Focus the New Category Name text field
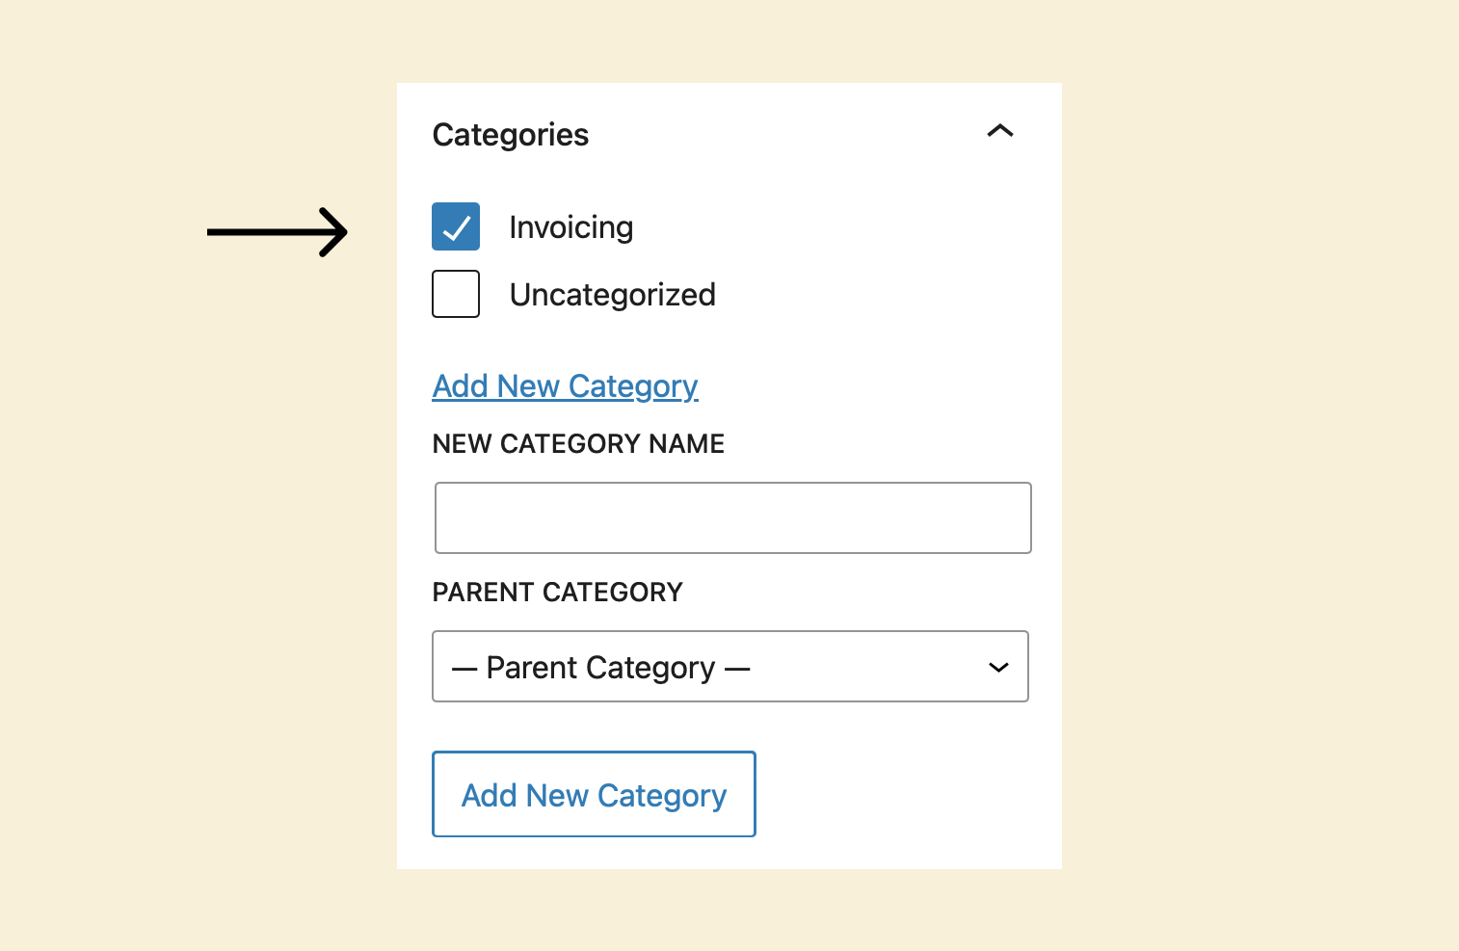Viewport: 1459px width, 951px height. [x=732, y=518]
